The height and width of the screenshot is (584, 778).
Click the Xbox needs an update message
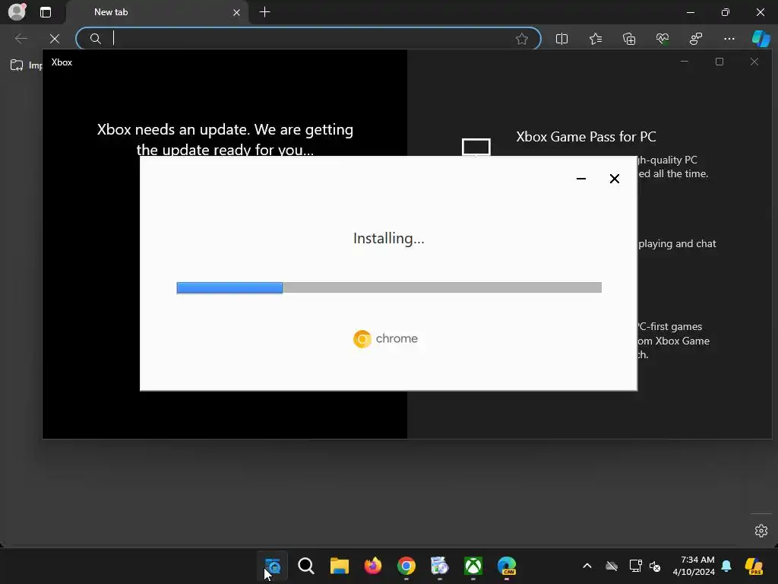coord(225,140)
